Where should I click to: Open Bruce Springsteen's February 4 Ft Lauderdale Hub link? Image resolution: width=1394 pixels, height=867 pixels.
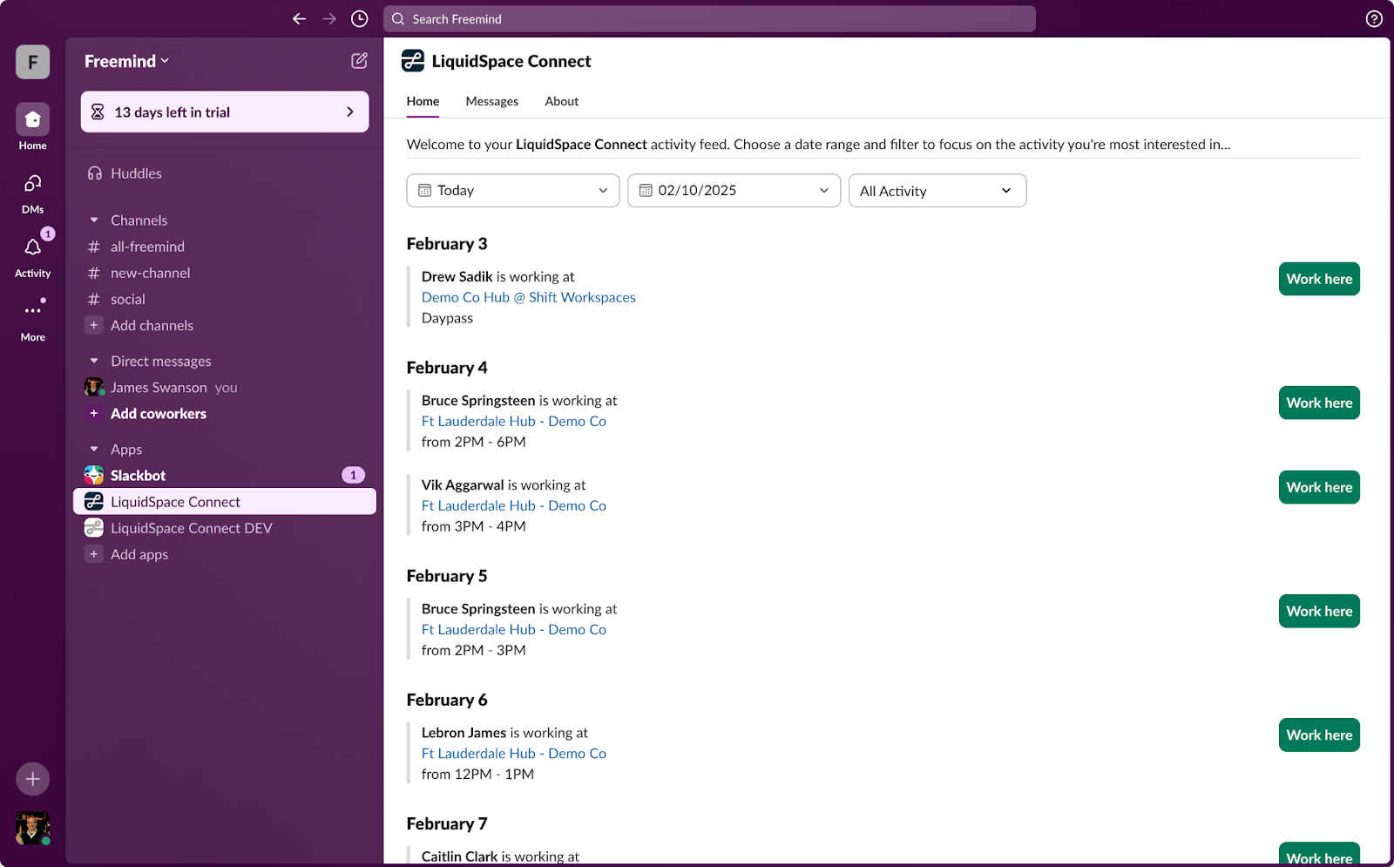pos(514,421)
